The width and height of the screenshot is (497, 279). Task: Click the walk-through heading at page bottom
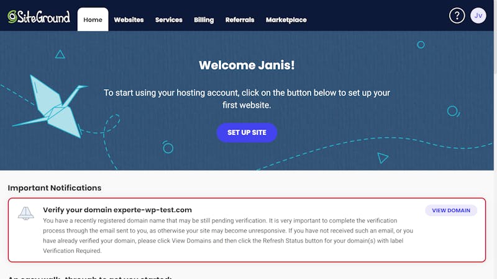(x=89, y=277)
